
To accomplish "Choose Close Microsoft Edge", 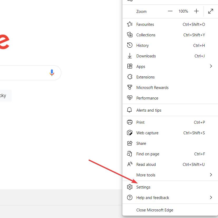I will pos(155,210).
